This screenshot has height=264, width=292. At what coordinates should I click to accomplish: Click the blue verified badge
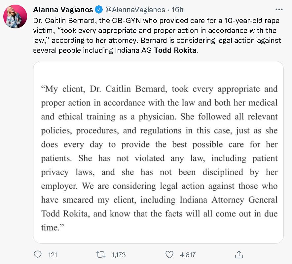98,10
